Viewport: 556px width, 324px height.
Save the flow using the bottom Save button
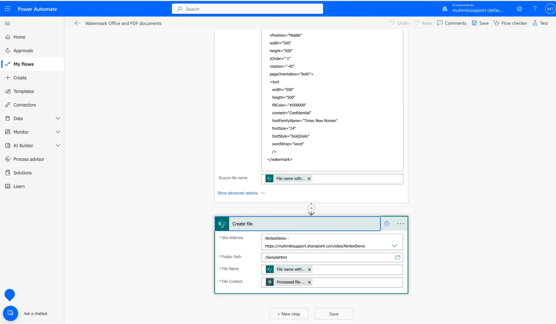[333, 313]
